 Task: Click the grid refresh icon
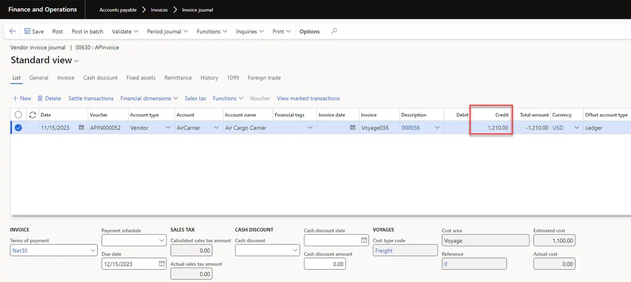33,115
